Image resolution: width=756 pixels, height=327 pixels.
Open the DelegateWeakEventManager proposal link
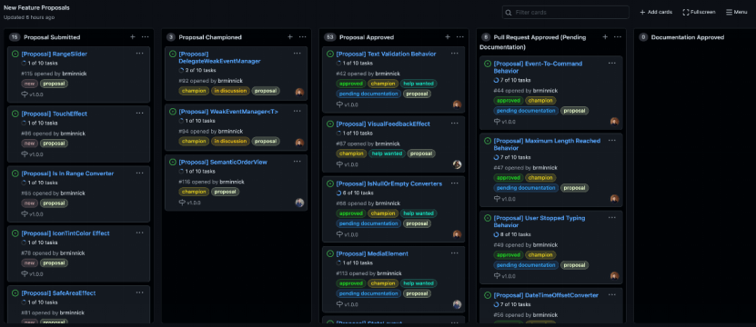pos(219,57)
